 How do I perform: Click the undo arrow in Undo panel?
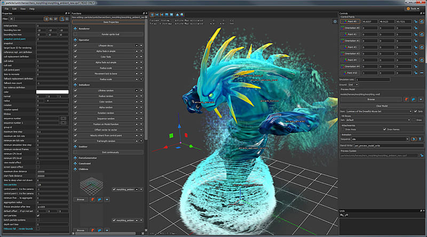[342, 215]
